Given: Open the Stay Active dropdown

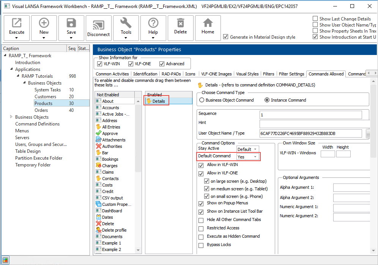Looking at the screenshot, I should 255,149.
